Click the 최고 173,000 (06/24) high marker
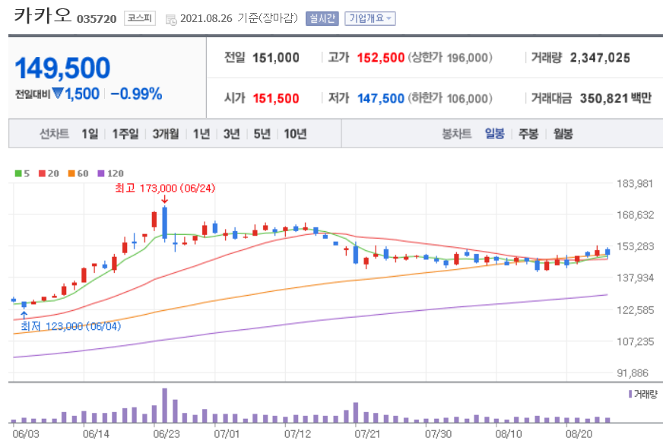The height and width of the screenshot is (444, 663). [165, 189]
